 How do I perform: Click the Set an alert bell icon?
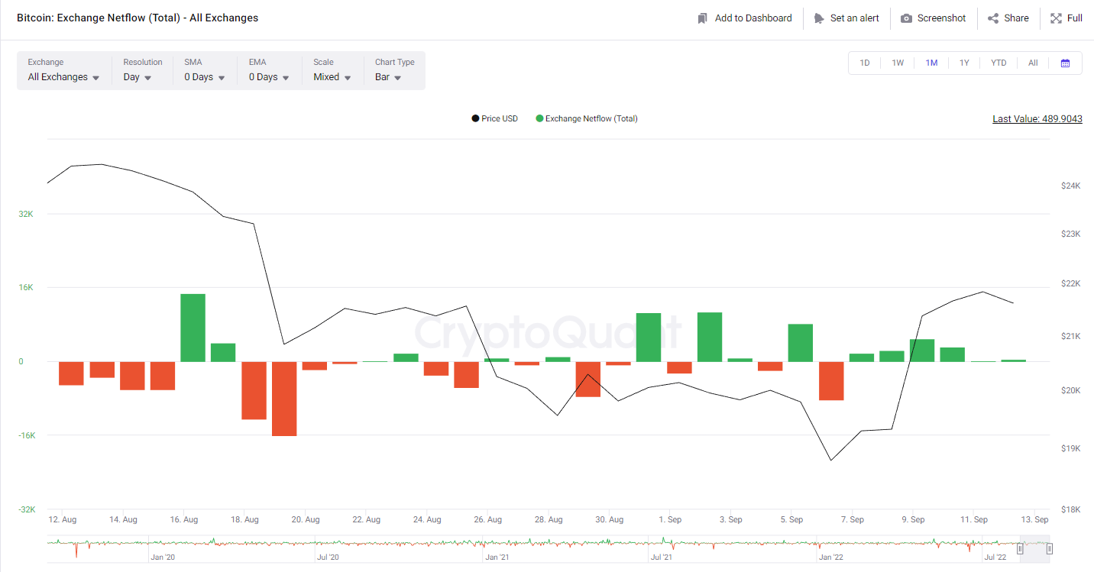pos(819,18)
